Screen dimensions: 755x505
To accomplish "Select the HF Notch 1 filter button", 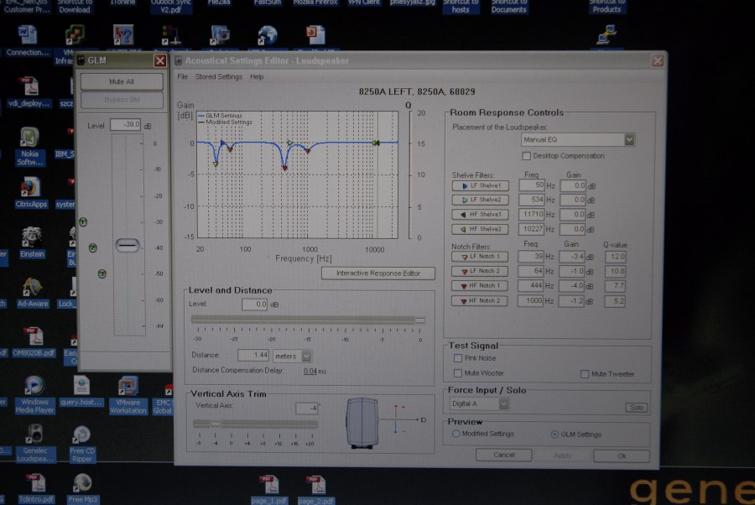I will tap(480, 286).
